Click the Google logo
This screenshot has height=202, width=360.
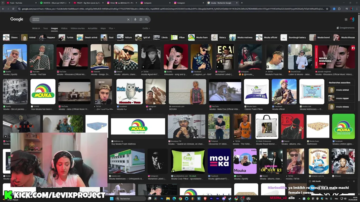click(x=17, y=19)
